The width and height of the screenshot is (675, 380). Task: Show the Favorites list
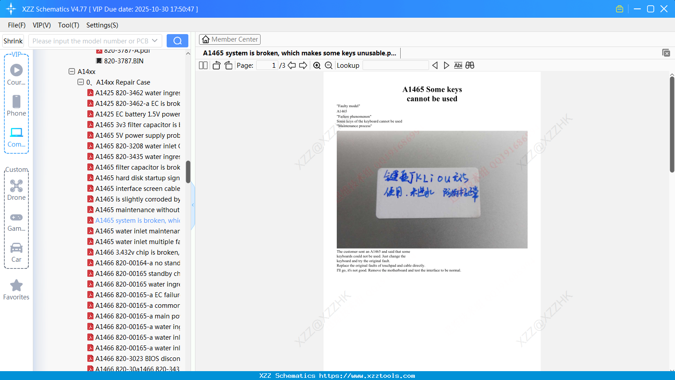click(16, 290)
